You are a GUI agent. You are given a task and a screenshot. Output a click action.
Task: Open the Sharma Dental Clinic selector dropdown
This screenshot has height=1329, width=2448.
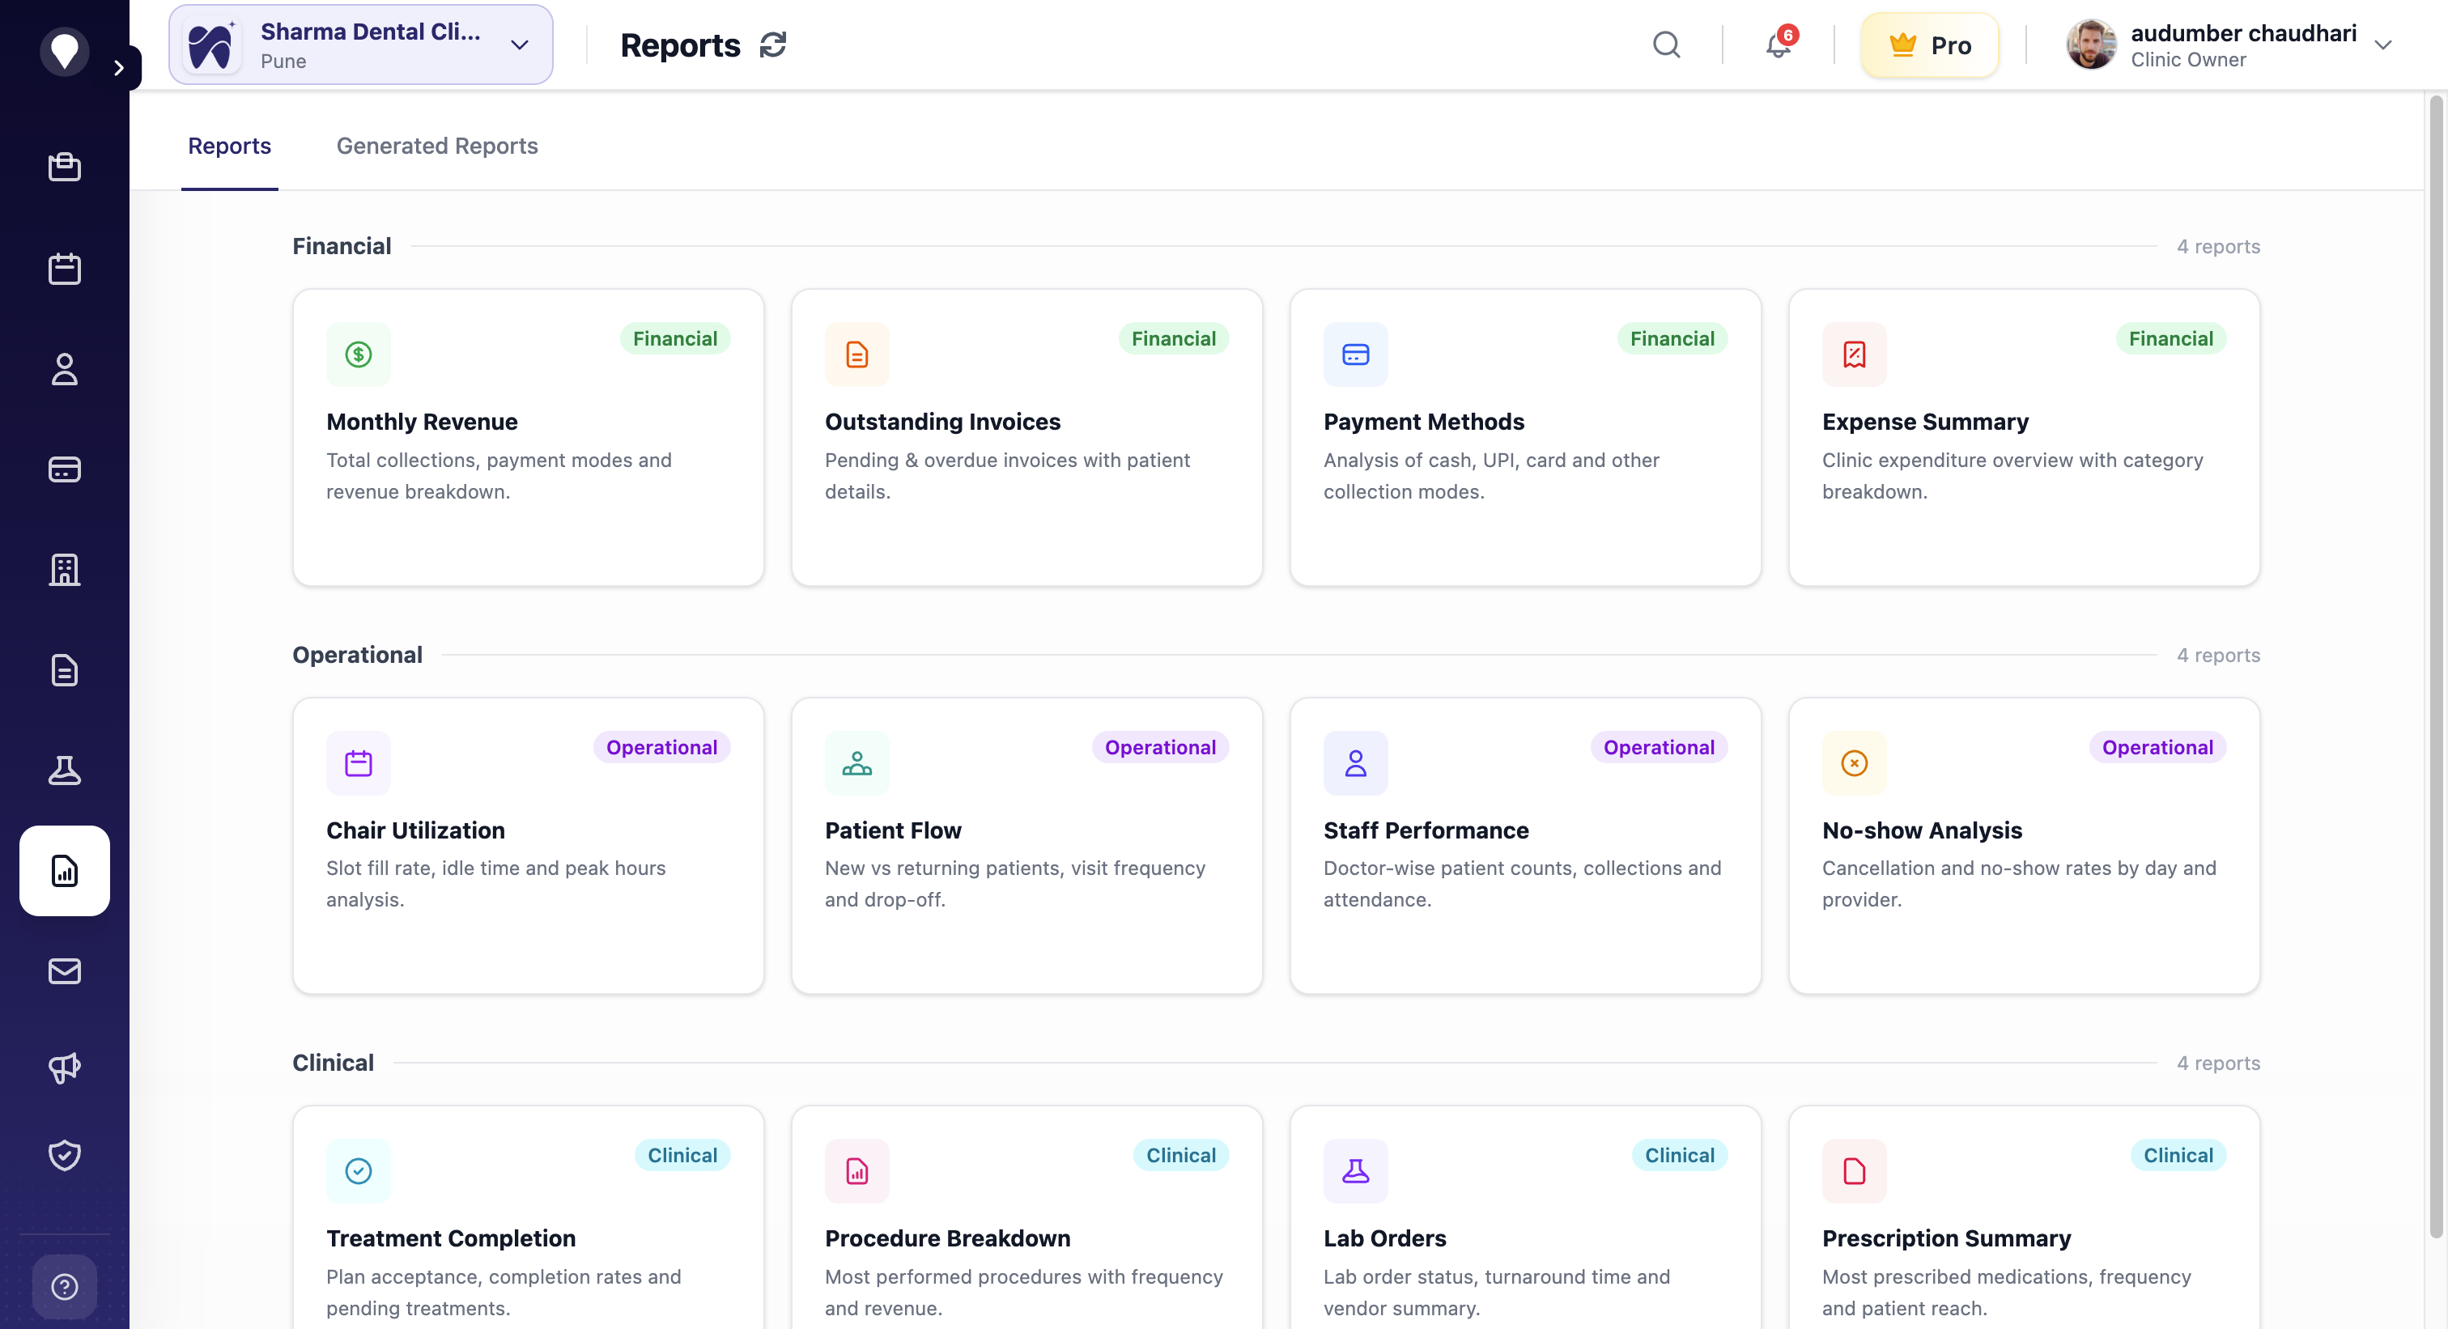pos(361,45)
